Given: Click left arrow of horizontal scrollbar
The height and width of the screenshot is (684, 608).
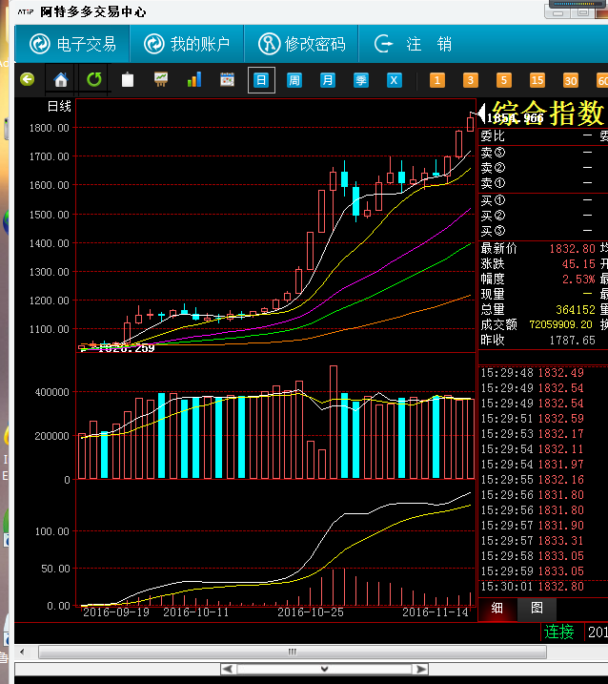Looking at the screenshot, I should [x=22, y=653].
